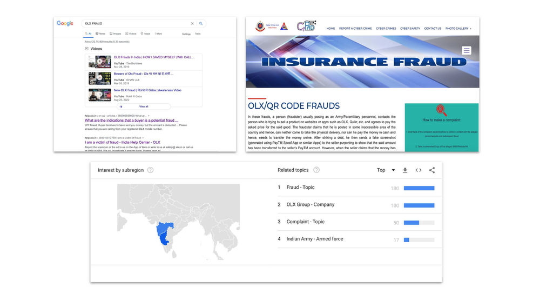This screenshot has height=300, width=533.
Task: Click the Google search magnifier icon
Action: (201, 23)
